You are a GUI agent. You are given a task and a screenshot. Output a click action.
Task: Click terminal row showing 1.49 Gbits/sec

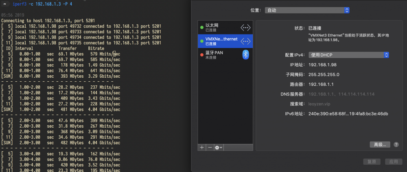pyautogui.click(x=61, y=65)
